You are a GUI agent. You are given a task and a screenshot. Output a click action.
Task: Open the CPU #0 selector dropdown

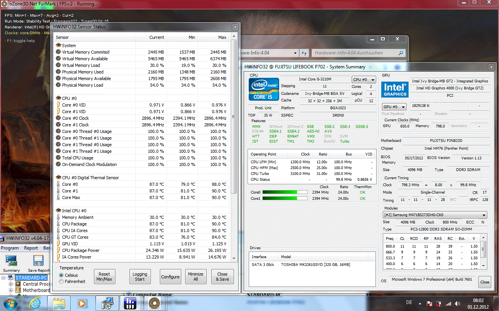pyautogui.click(x=364, y=79)
